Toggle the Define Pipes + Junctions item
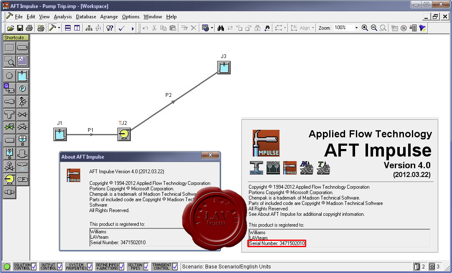The image size is (452, 273). point(110,266)
